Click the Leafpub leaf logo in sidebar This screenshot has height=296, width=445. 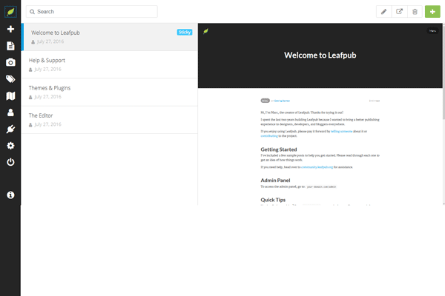pyautogui.click(x=10, y=12)
